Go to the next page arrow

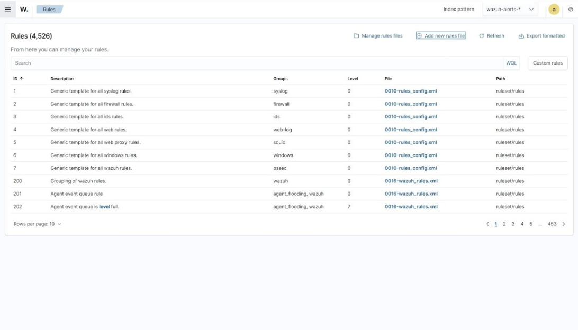tap(563, 224)
